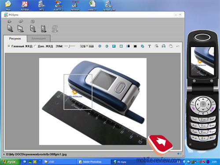This screenshot has width=220, height=165.
Task: Click the circular refresh icon in toolbar
Action: 171,46
